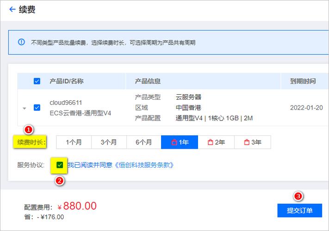Click the ECS云香港-通用型V4 product name
329x231 pixels.
click(81, 113)
